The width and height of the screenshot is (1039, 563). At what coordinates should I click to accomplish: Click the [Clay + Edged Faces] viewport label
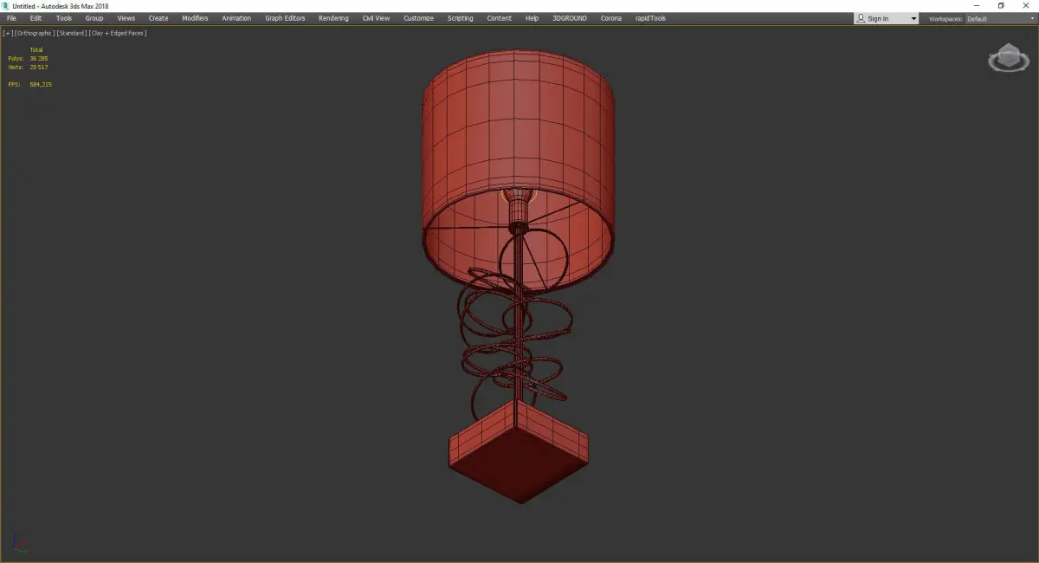(x=117, y=33)
